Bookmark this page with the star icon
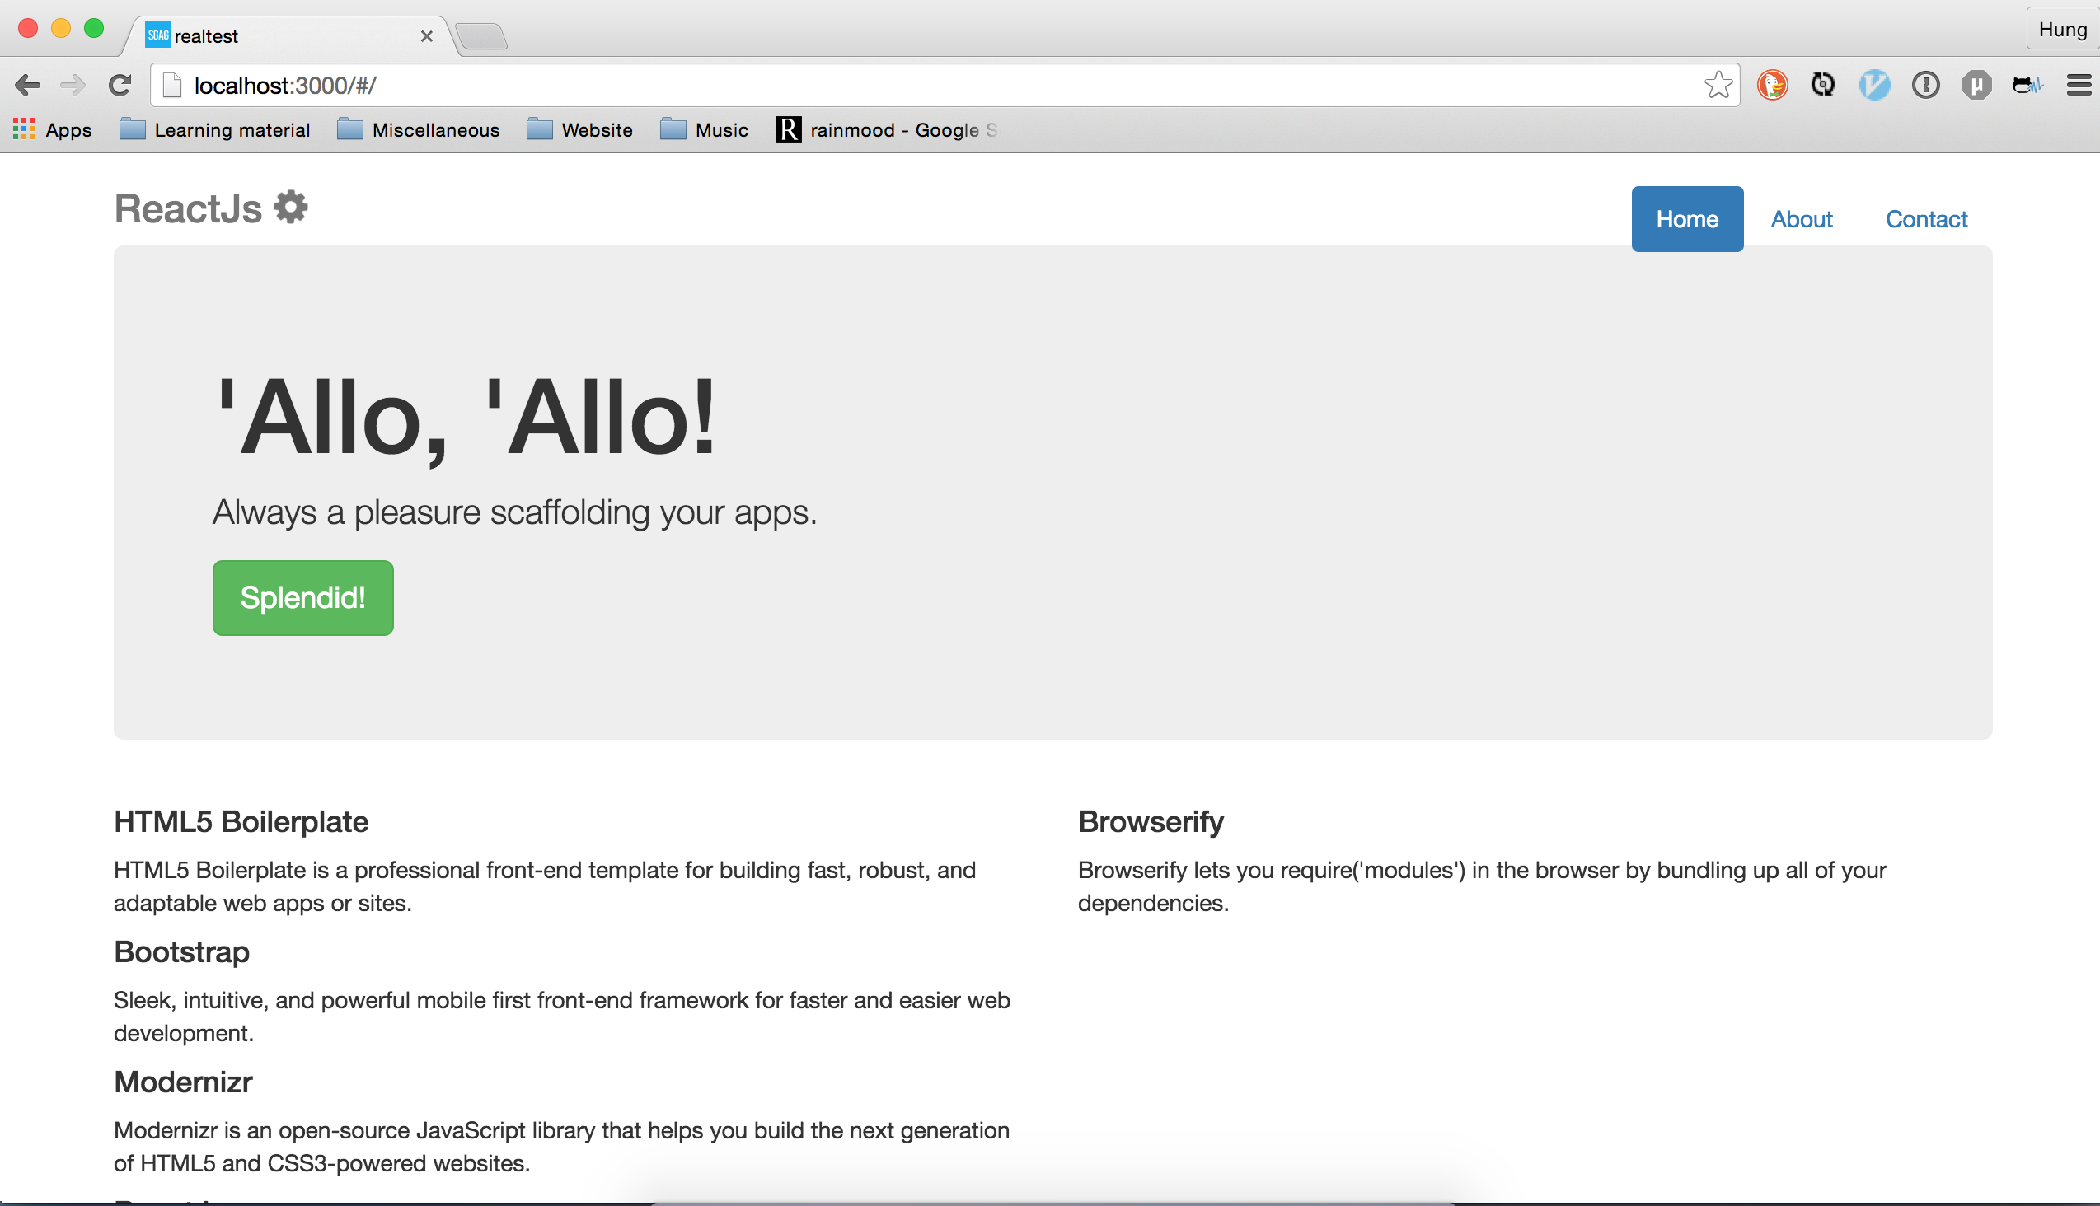The height and width of the screenshot is (1206, 2100). point(1718,86)
